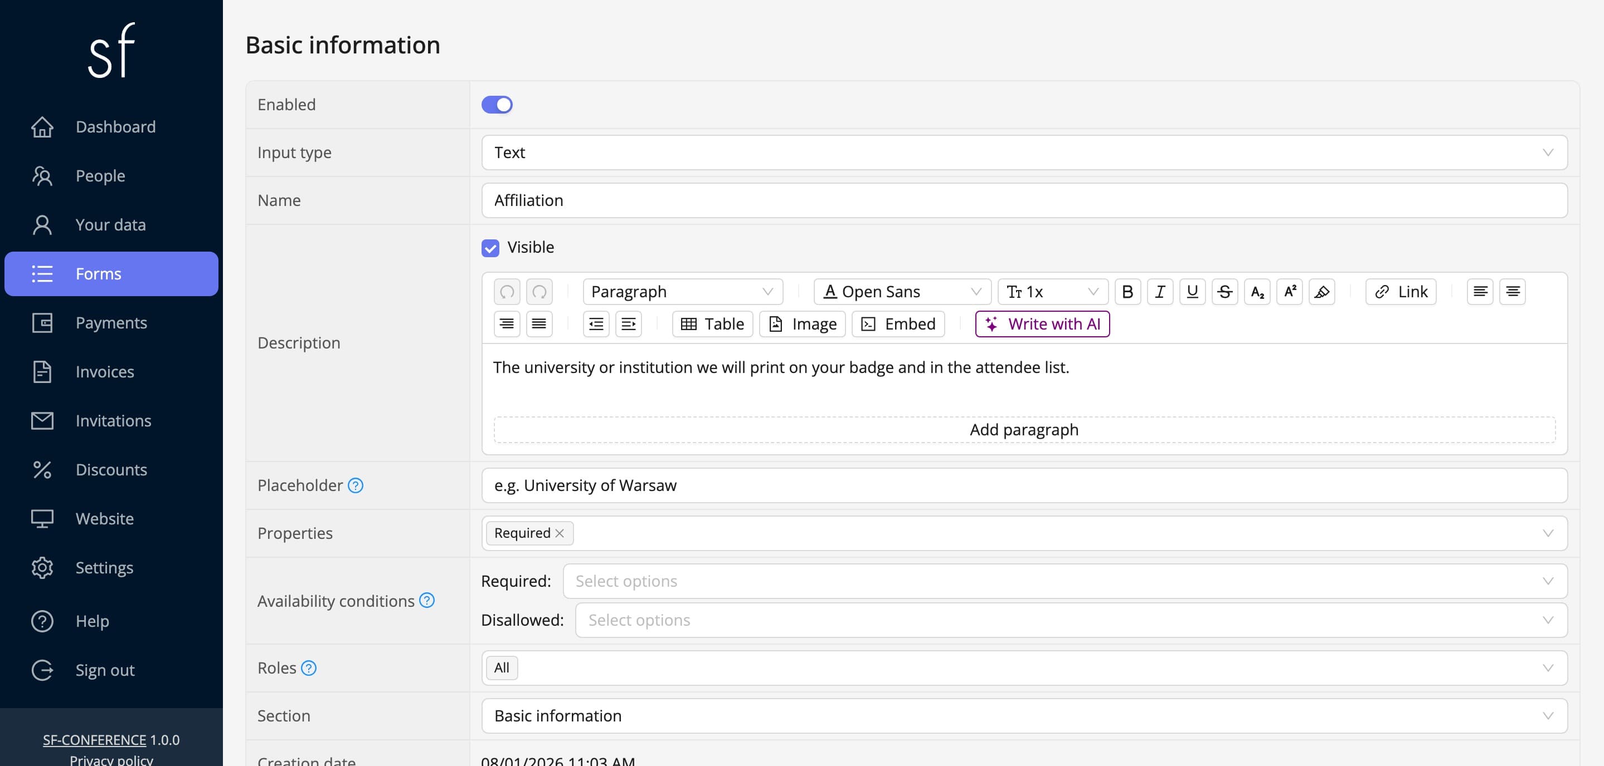The height and width of the screenshot is (766, 1604).
Task: Open Help page
Action: pyautogui.click(x=111, y=621)
